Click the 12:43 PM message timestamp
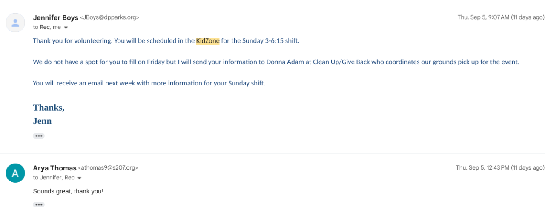The width and height of the screenshot is (545, 224). pyautogui.click(x=500, y=167)
